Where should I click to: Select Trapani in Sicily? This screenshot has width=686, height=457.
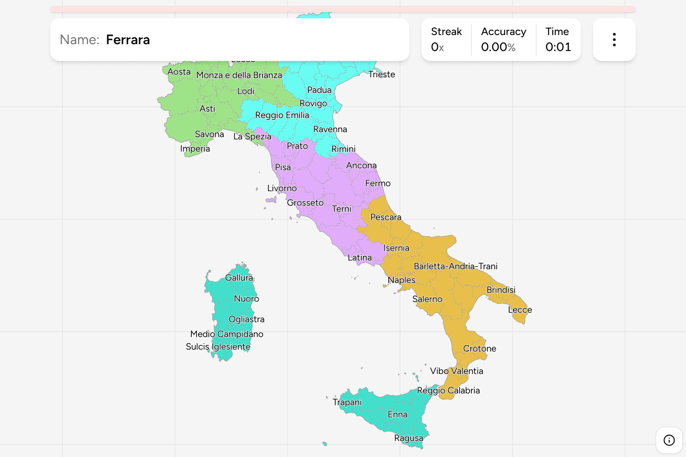347,402
